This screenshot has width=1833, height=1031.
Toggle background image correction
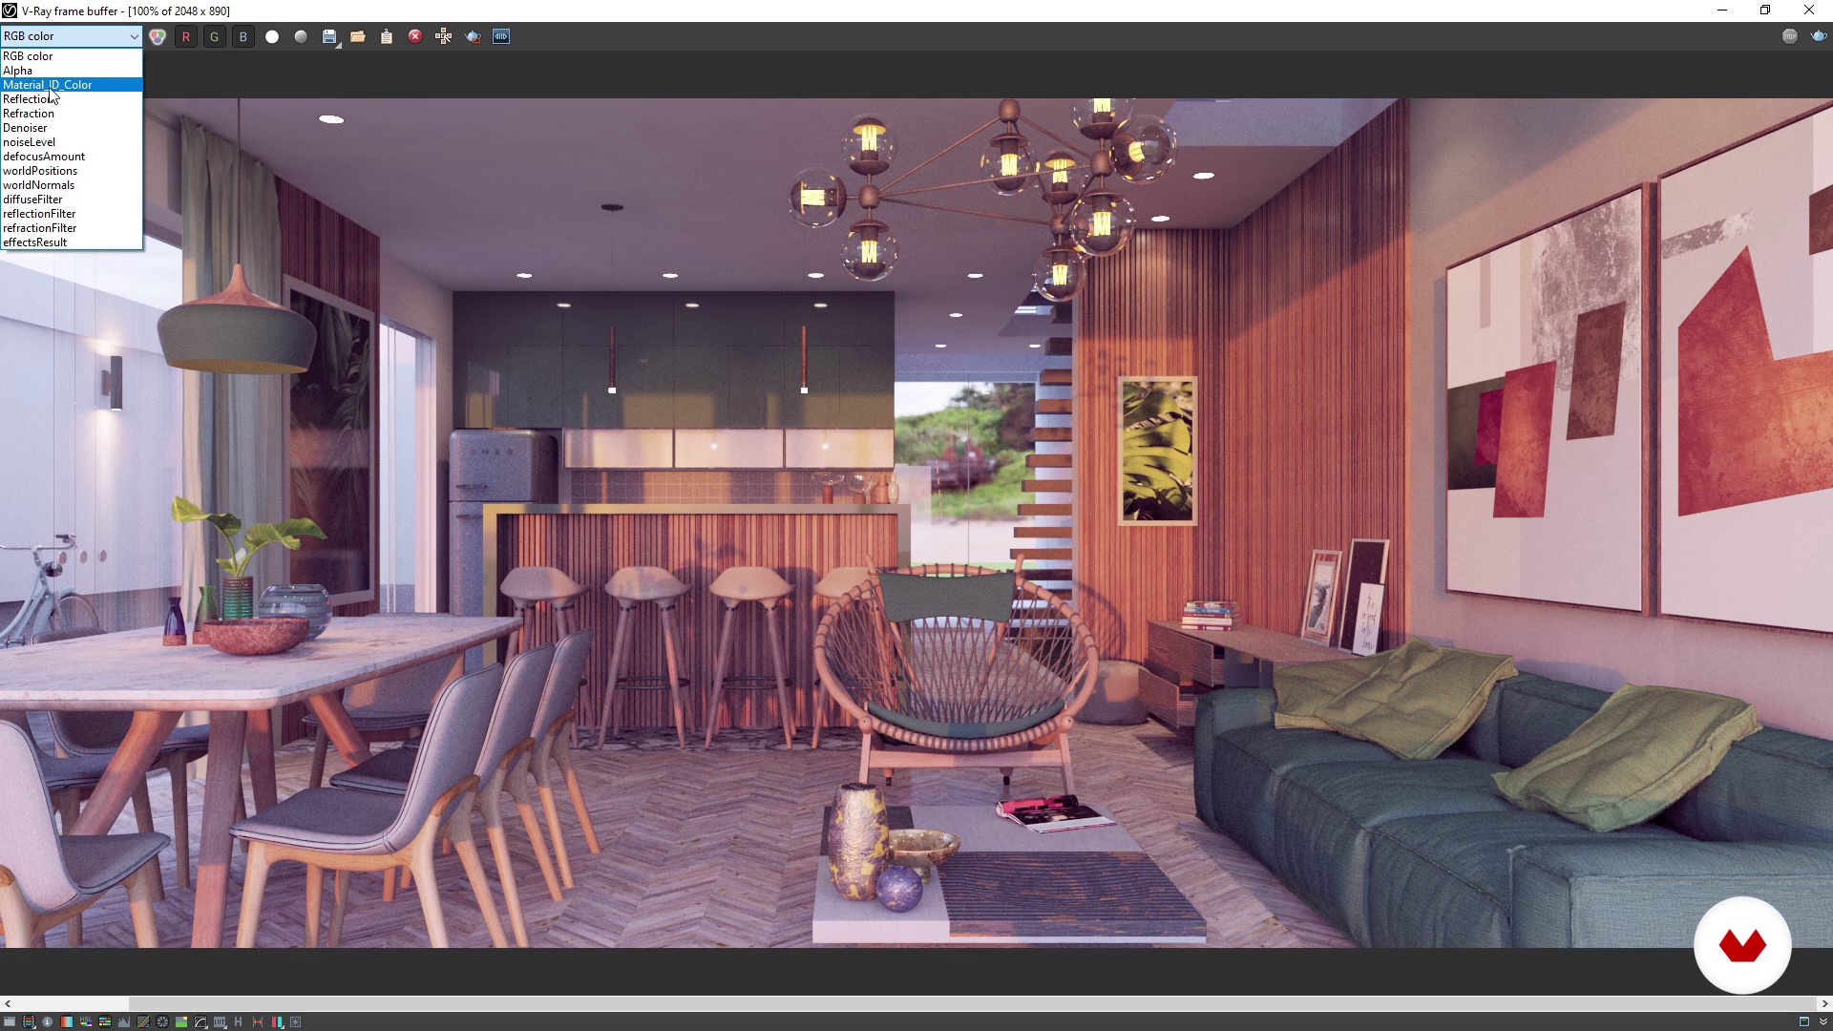coord(181,1021)
